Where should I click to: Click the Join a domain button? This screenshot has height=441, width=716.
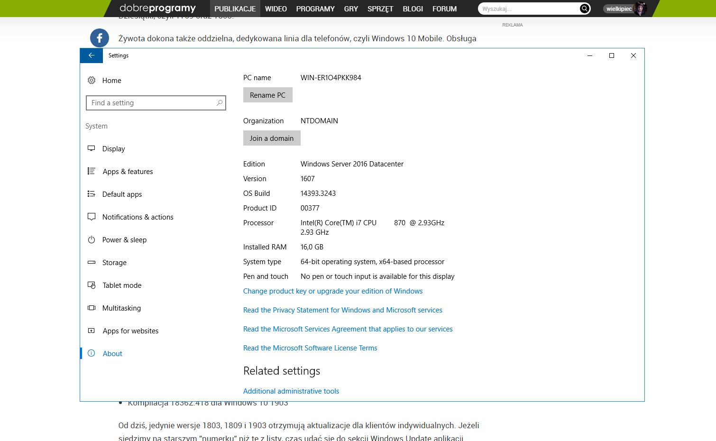click(x=272, y=138)
